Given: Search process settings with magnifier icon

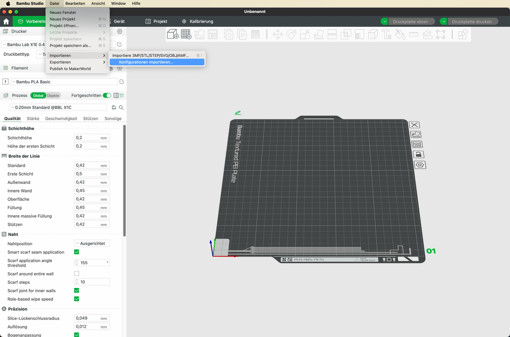Looking at the screenshot, I should (121, 107).
